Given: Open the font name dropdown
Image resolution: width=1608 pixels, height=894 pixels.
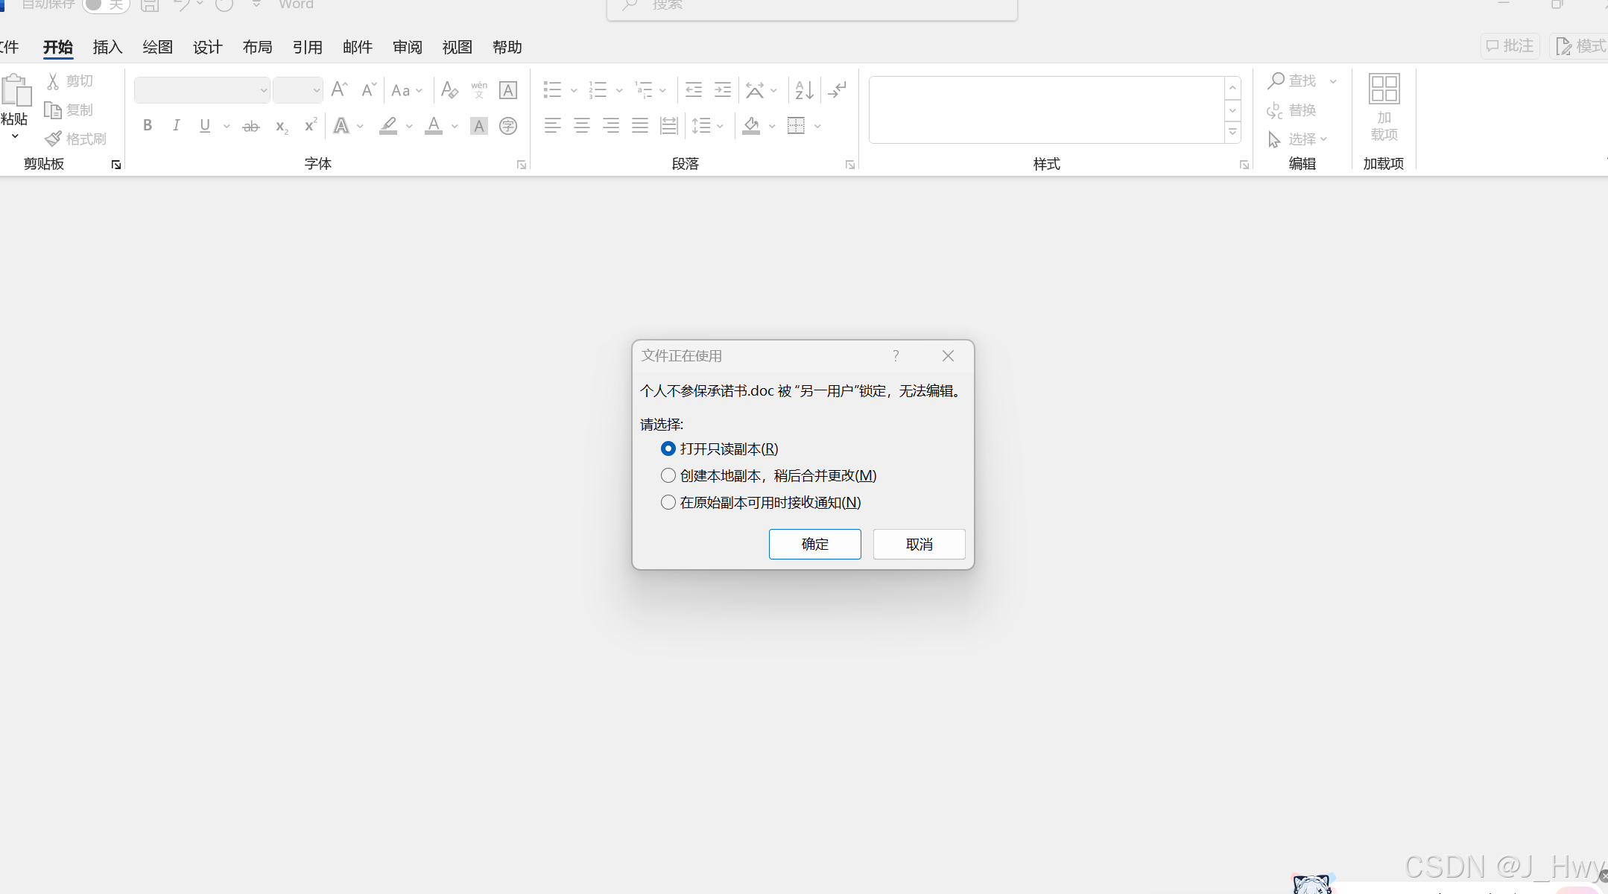Looking at the screenshot, I should [x=263, y=90].
